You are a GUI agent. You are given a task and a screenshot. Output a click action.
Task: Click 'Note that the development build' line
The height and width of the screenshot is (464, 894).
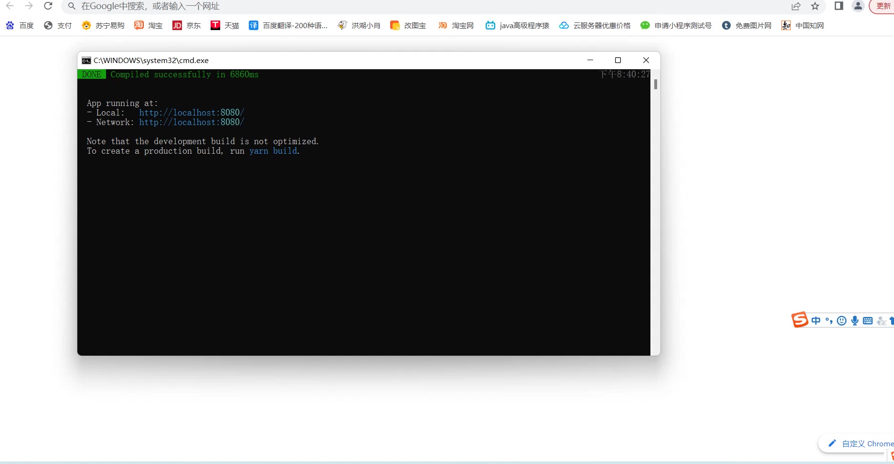[202, 141]
